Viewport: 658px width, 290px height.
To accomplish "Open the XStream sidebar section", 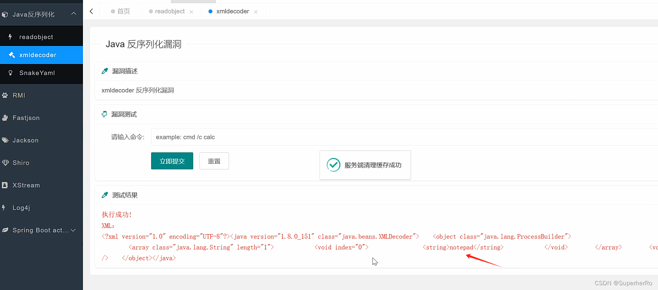I will click(x=41, y=185).
